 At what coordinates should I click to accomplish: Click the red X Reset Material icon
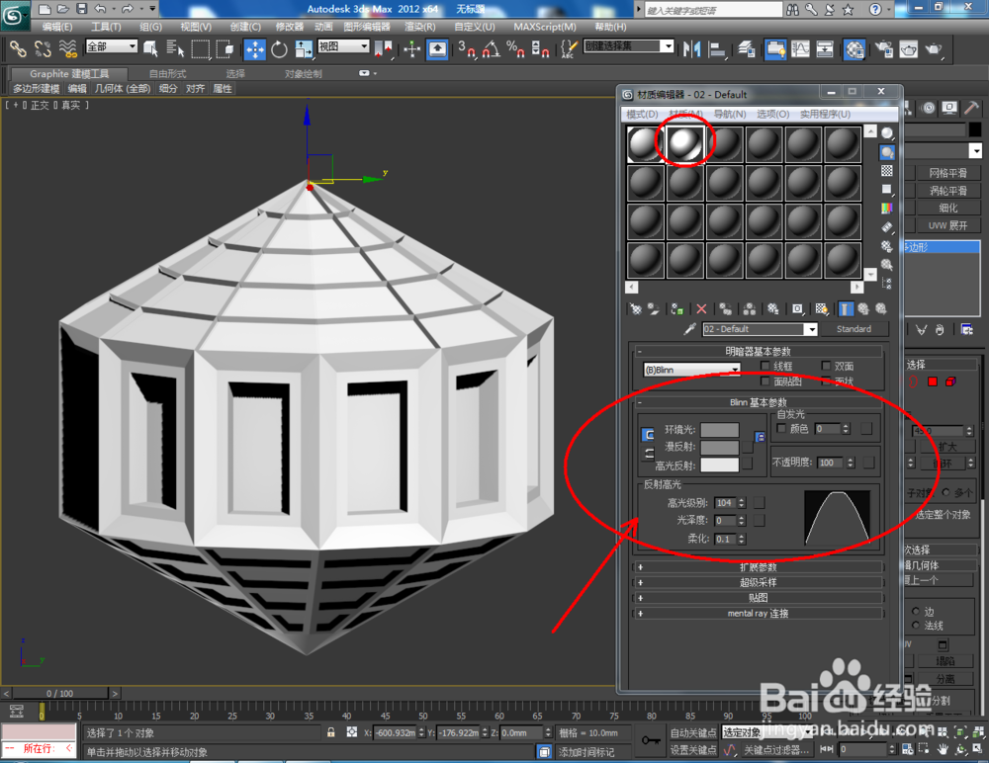pos(701,309)
